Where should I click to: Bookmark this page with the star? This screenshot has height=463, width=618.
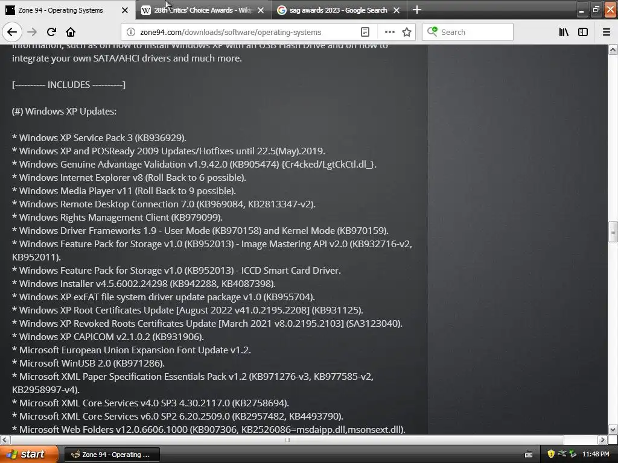tap(407, 32)
